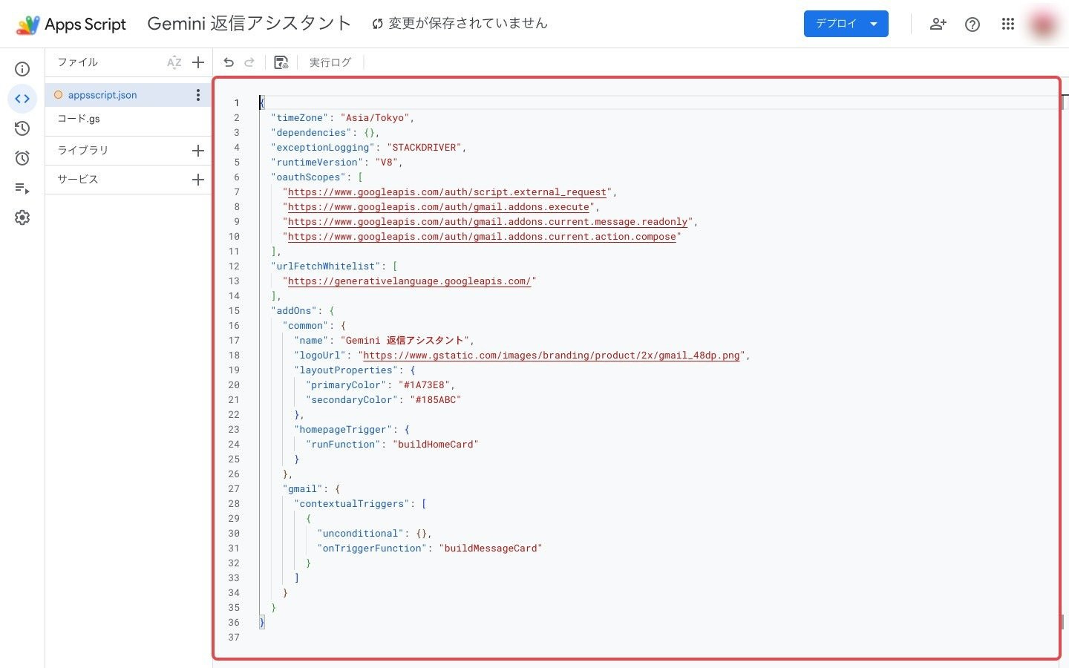
Task: Click the "dependencies" key
Action: point(311,133)
